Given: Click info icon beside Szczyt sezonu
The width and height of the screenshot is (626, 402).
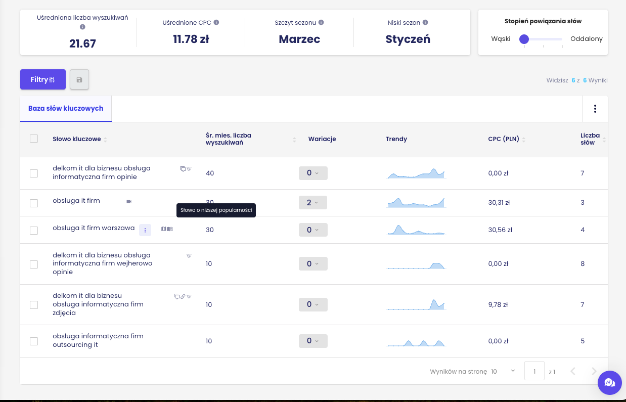Looking at the screenshot, I should 321,23.
